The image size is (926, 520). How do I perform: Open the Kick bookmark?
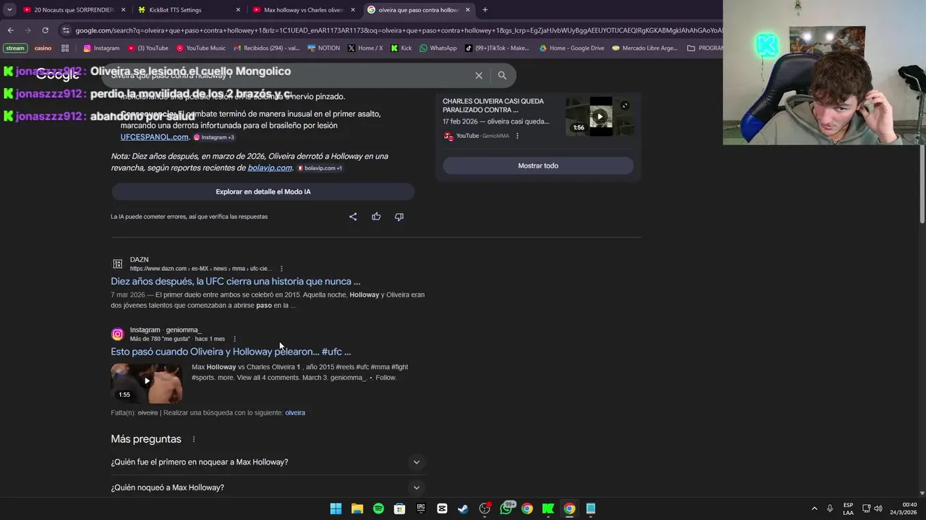coord(402,48)
